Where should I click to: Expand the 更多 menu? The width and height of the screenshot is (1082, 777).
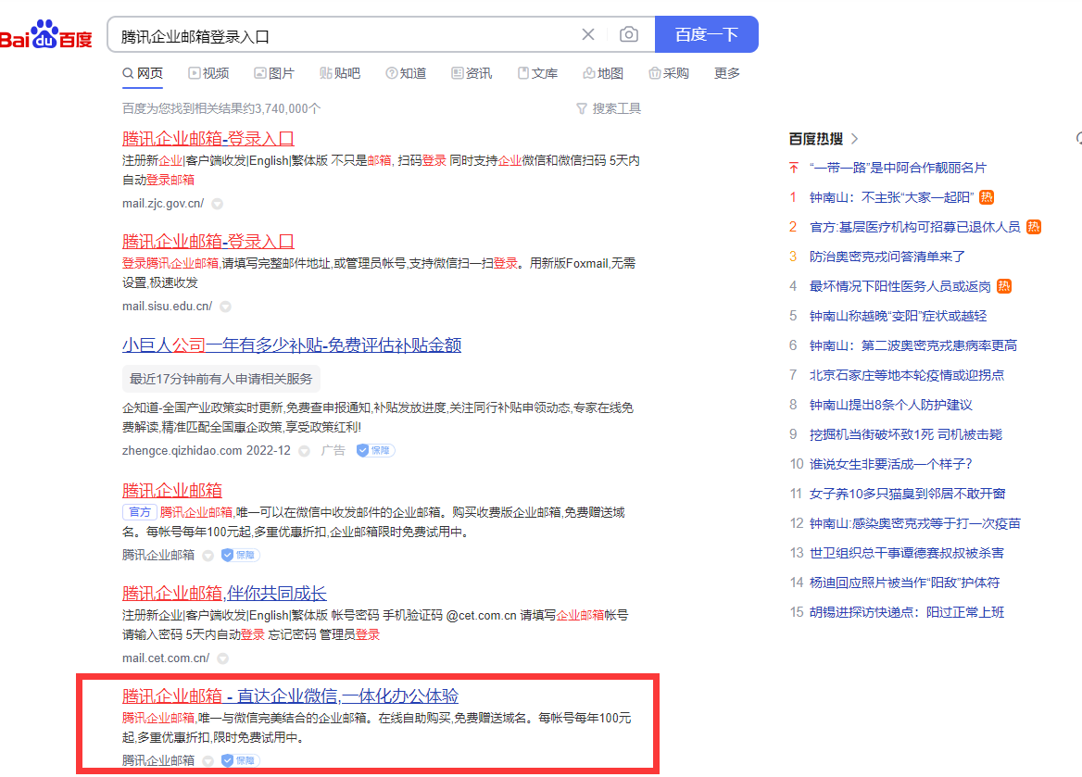point(726,73)
